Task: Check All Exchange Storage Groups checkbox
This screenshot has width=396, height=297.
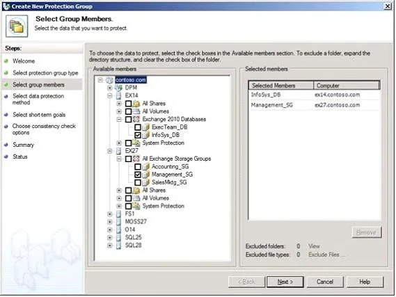Action: pos(128,159)
